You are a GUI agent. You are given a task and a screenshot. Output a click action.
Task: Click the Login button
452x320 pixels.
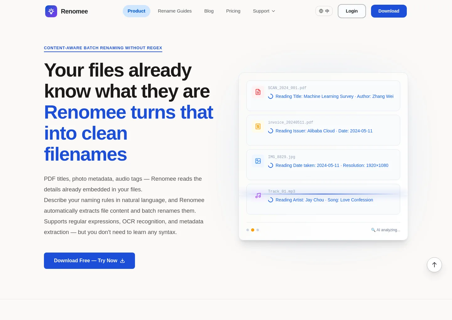[x=352, y=11]
